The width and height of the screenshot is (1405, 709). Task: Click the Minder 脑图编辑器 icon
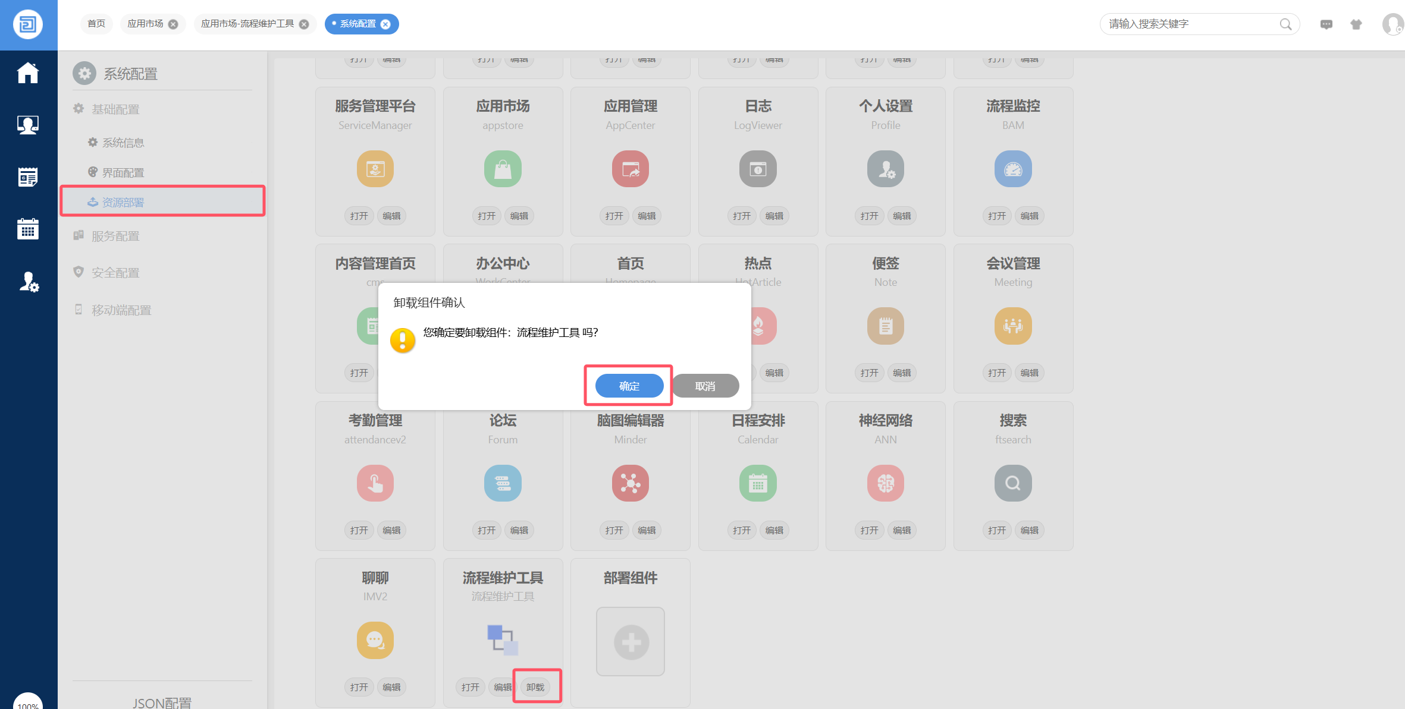630,483
